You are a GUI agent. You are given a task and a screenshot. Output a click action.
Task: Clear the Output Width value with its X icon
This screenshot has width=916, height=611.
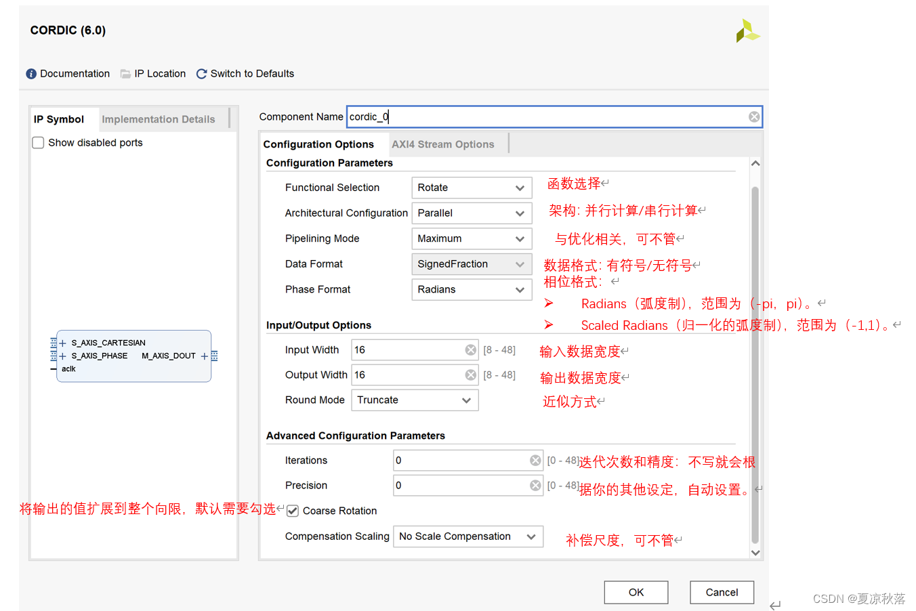[x=471, y=375]
